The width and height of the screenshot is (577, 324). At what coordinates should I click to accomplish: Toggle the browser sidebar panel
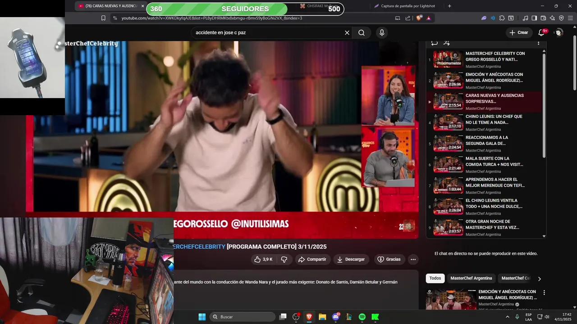click(534, 18)
